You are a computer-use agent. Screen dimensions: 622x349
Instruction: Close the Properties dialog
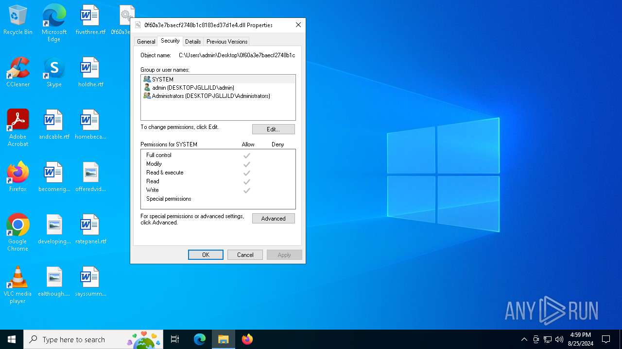pos(298,25)
